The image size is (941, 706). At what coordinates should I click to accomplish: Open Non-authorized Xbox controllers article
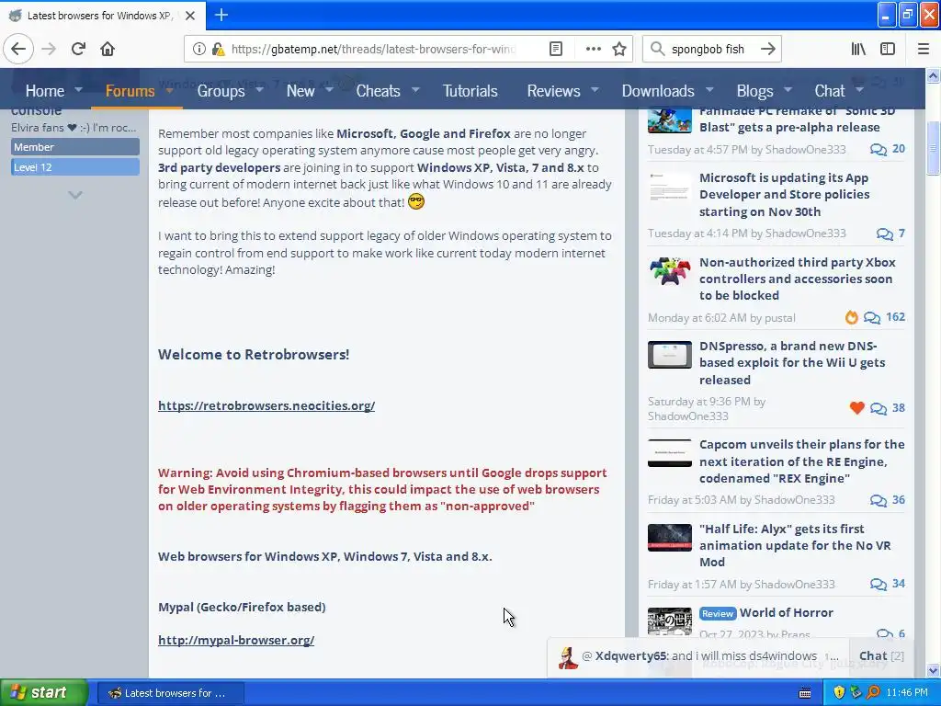(x=797, y=279)
